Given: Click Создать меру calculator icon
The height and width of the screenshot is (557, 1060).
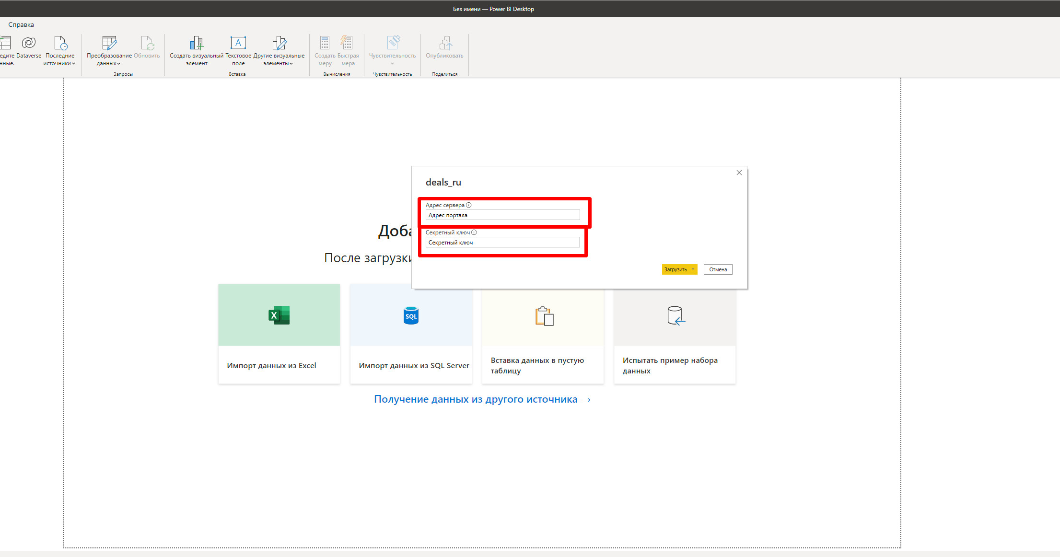Looking at the screenshot, I should [325, 43].
